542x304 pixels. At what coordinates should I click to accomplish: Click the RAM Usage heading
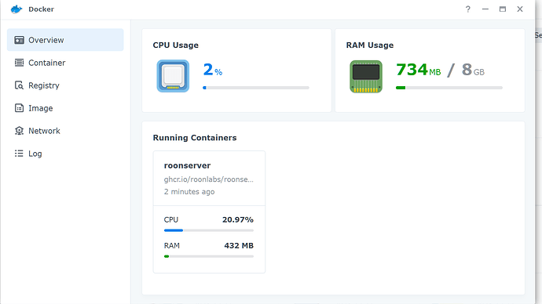(370, 45)
